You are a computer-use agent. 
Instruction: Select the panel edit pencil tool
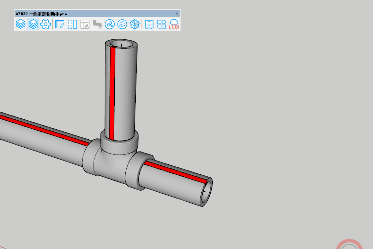(x=60, y=24)
